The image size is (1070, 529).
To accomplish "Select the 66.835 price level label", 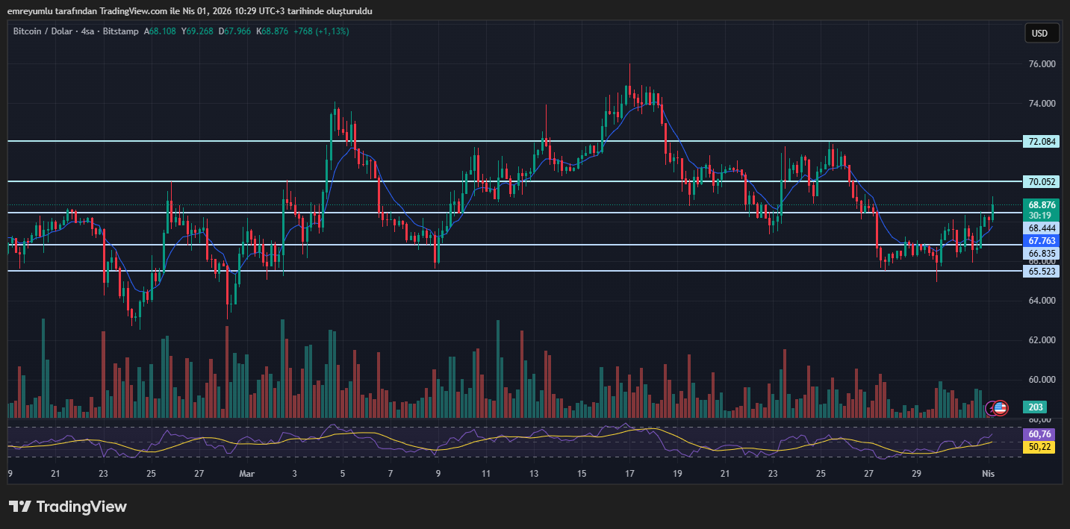I will [x=1041, y=253].
